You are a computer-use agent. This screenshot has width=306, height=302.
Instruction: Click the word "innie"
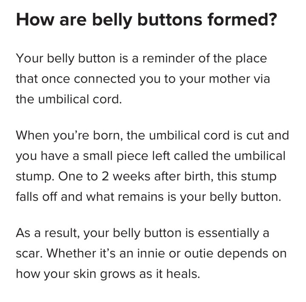[151, 253]
